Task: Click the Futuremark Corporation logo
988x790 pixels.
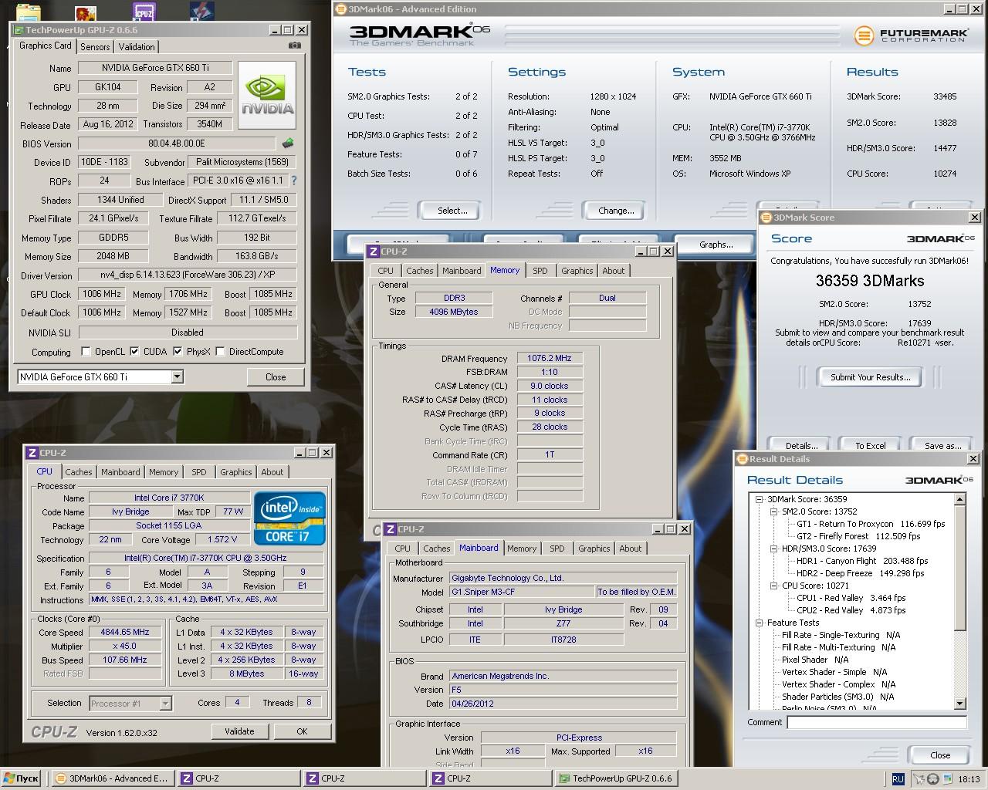Action: click(x=911, y=35)
